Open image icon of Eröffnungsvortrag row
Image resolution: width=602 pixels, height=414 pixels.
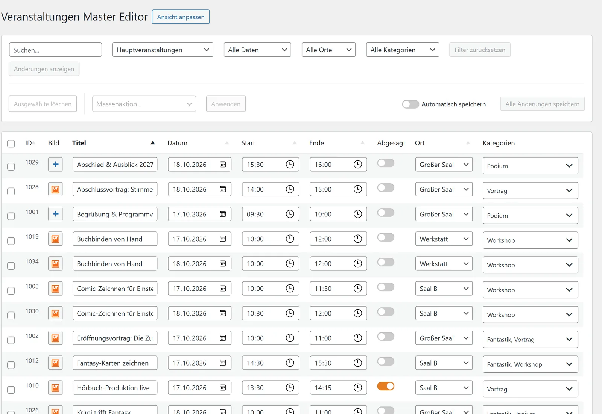[55, 338]
